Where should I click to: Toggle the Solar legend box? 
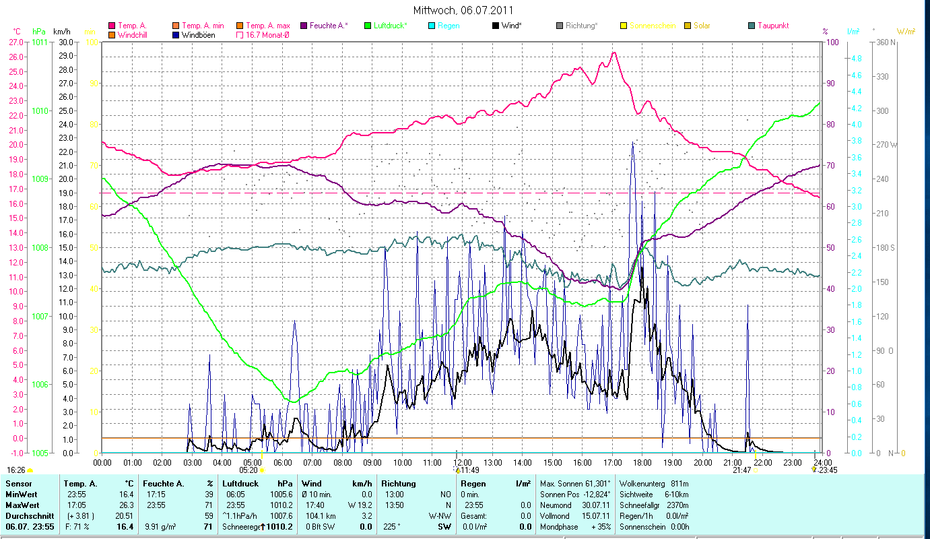[687, 26]
